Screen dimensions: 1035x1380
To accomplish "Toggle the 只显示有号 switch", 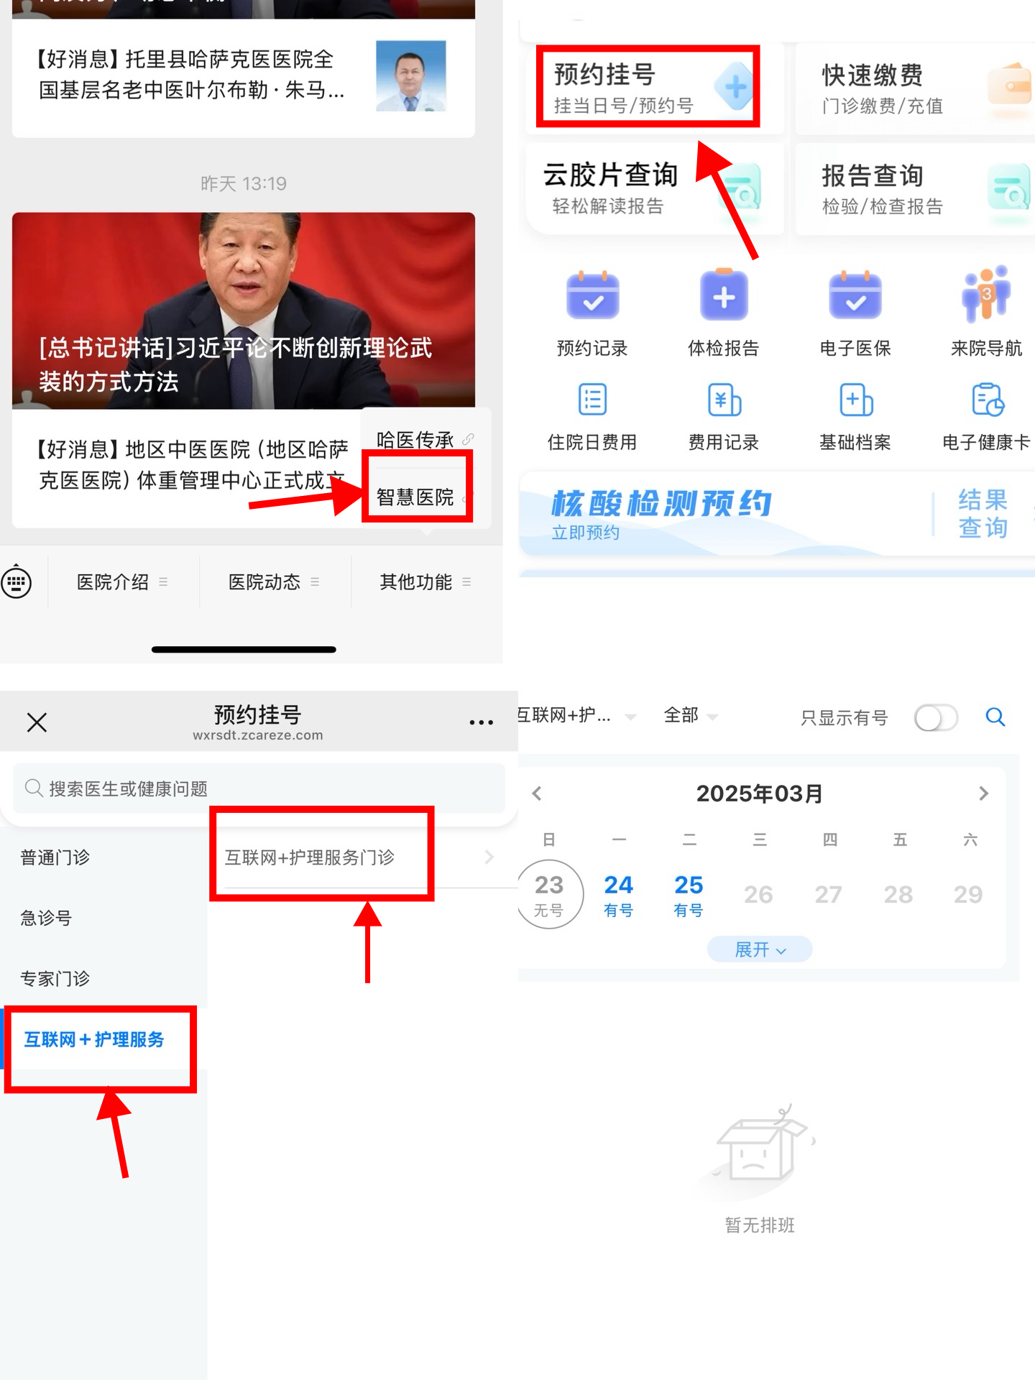I will pyautogui.click(x=935, y=717).
